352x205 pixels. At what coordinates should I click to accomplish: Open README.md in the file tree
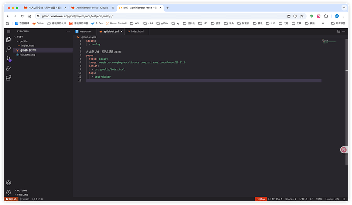click(x=28, y=55)
